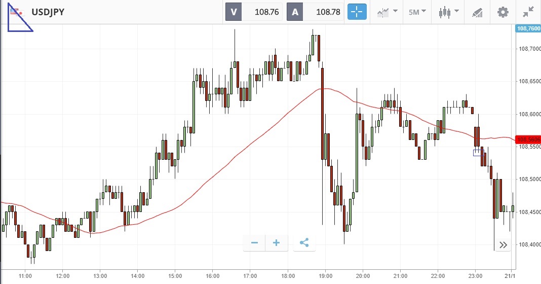
Task: Open the drawing tools pencil icon
Action: pyautogui.click(x=477, y=12)
